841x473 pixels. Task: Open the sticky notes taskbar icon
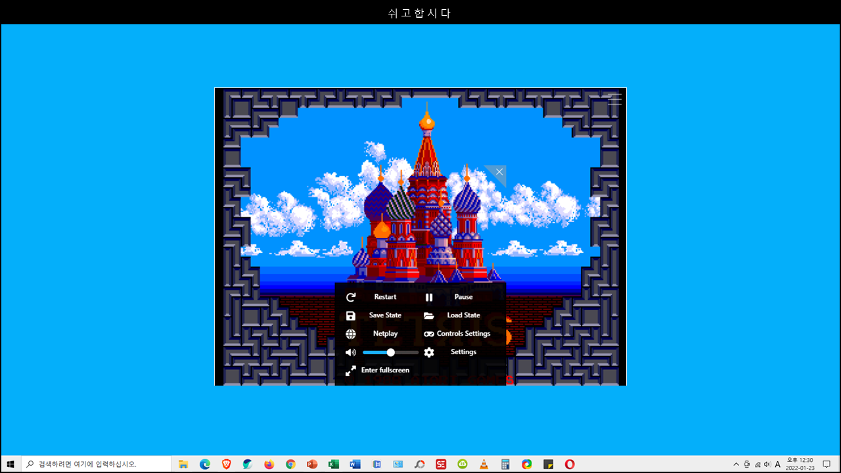click(x=548, y=464)
